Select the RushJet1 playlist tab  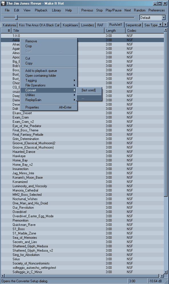tap(116, 25)
